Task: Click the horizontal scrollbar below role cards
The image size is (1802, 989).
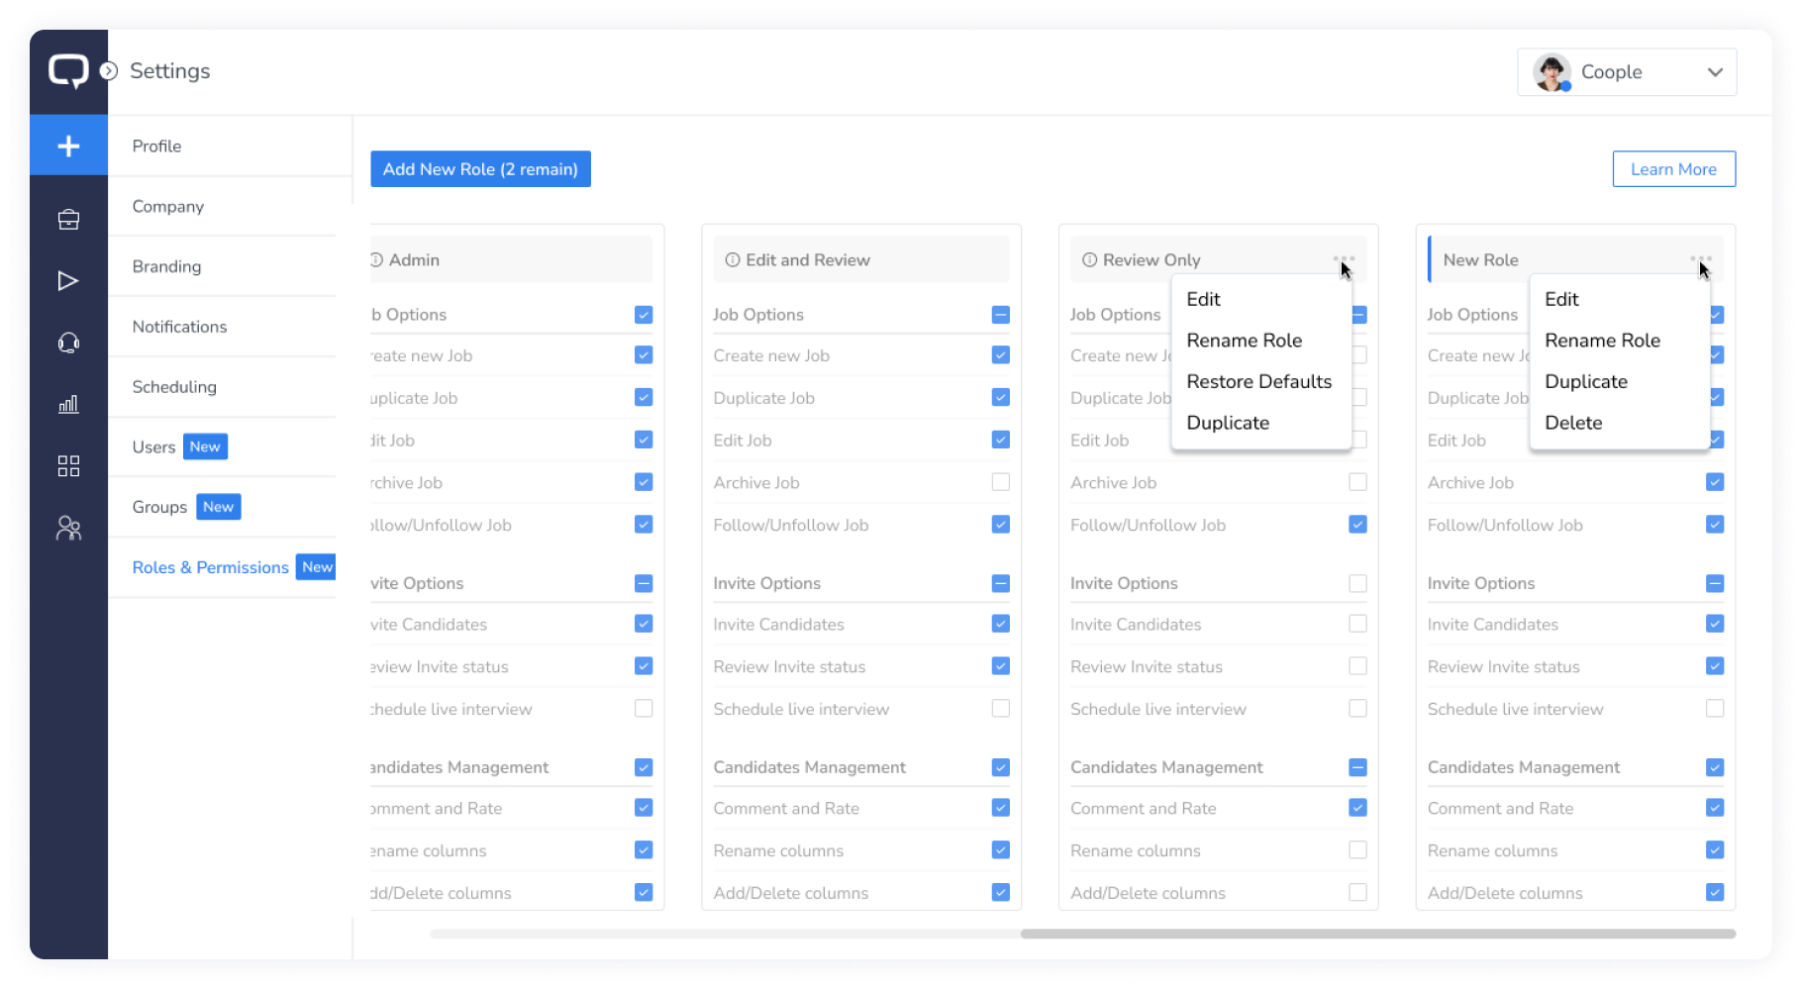Action: click(1376, 934)
